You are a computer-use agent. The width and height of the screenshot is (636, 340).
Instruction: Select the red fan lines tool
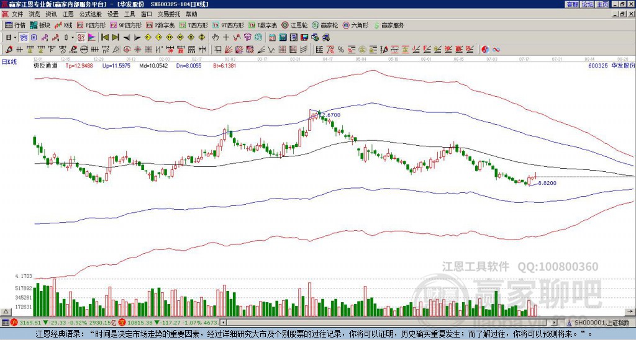229,50
